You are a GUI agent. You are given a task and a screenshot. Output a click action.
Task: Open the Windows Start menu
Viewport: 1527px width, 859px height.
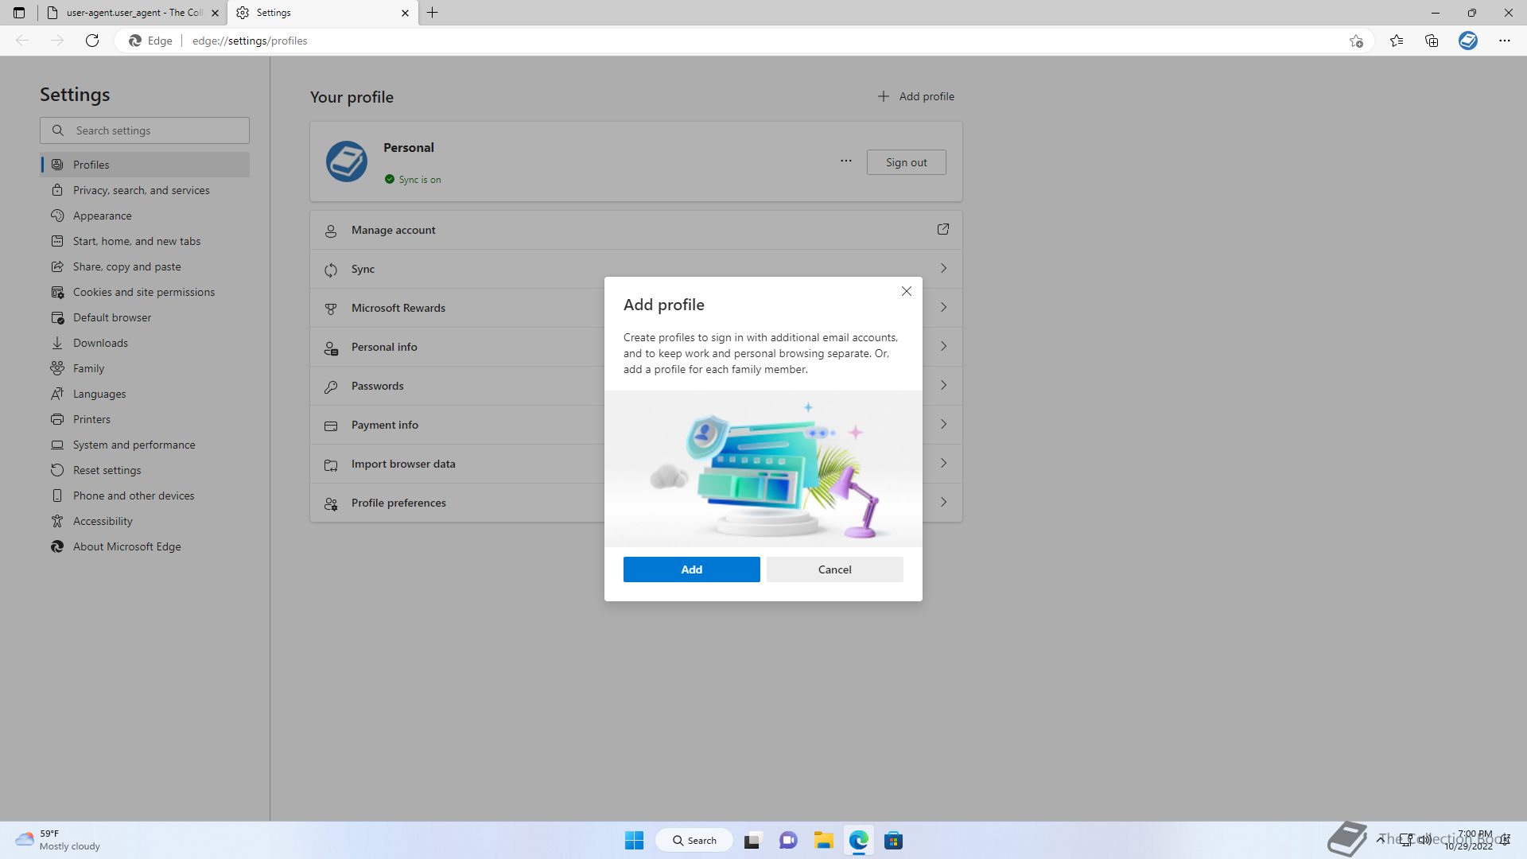click(634, 841)
